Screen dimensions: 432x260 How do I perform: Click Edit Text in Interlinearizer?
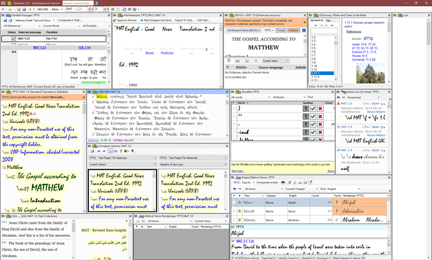(203, 20)
